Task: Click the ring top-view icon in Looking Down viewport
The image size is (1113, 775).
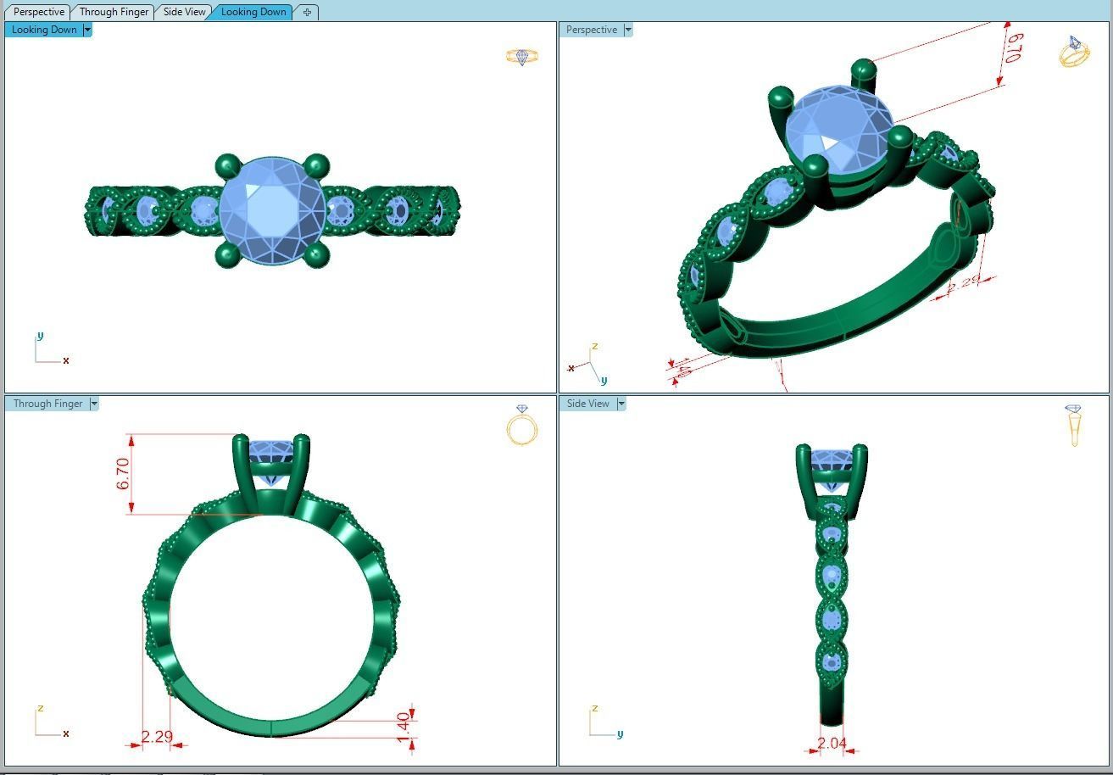Action: [x=522, y=57]
